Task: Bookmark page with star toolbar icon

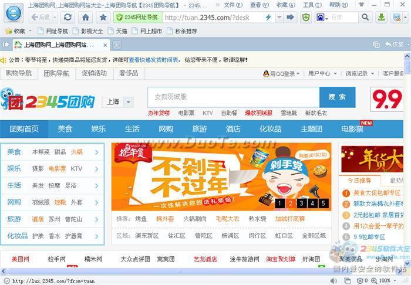Action: (103, 17)
